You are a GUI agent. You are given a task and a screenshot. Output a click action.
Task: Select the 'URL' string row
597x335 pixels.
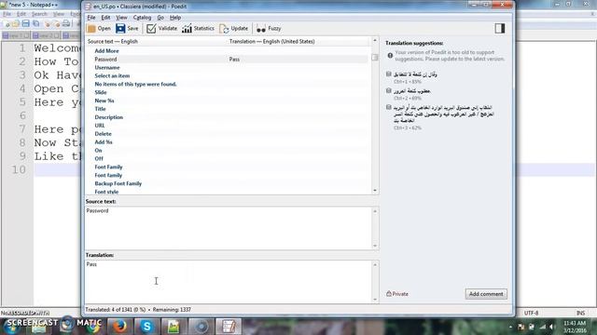228,126
